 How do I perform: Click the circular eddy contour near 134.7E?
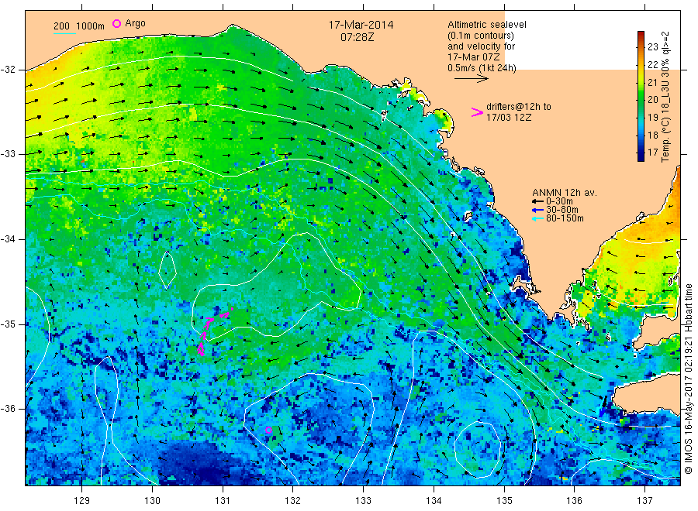(478, 450)
